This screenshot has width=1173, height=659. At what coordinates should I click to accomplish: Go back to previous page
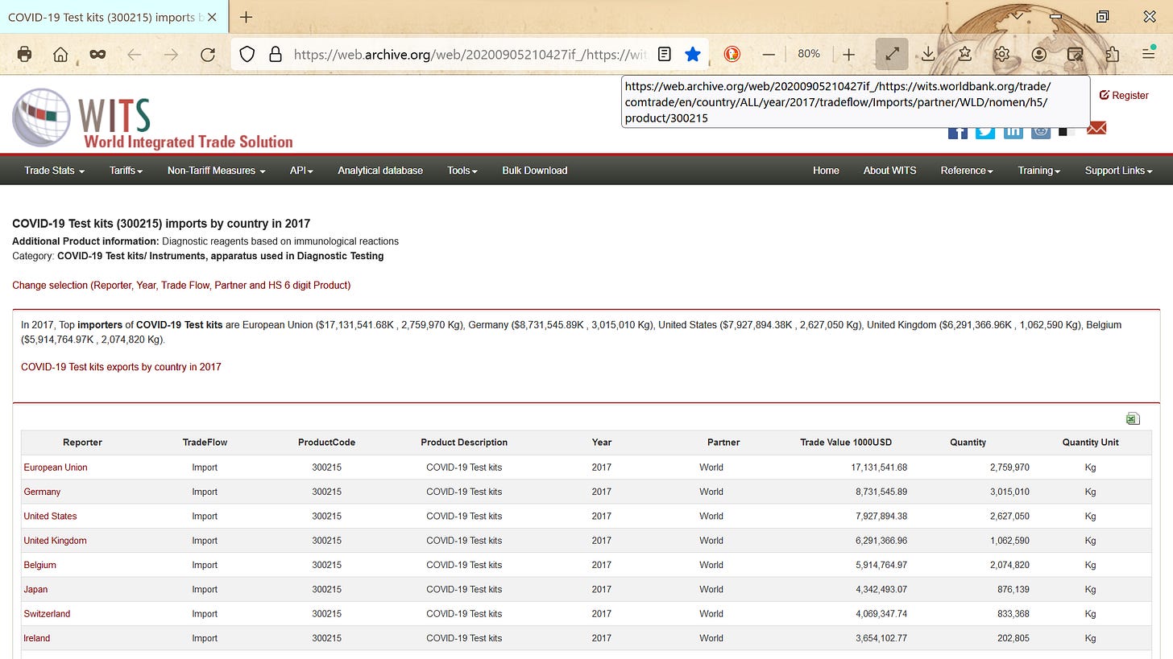pyautogui.click(x=135, y=54)
